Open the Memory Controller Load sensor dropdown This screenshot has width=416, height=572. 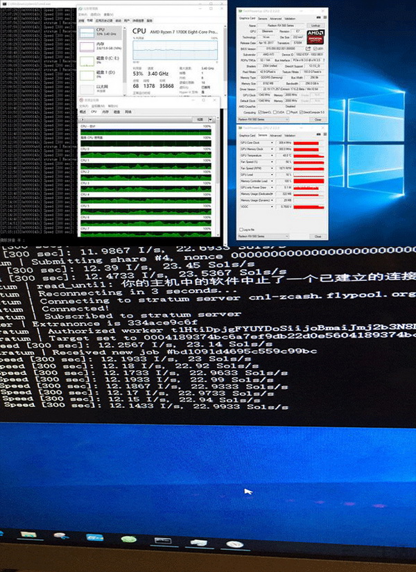[272, 181]
